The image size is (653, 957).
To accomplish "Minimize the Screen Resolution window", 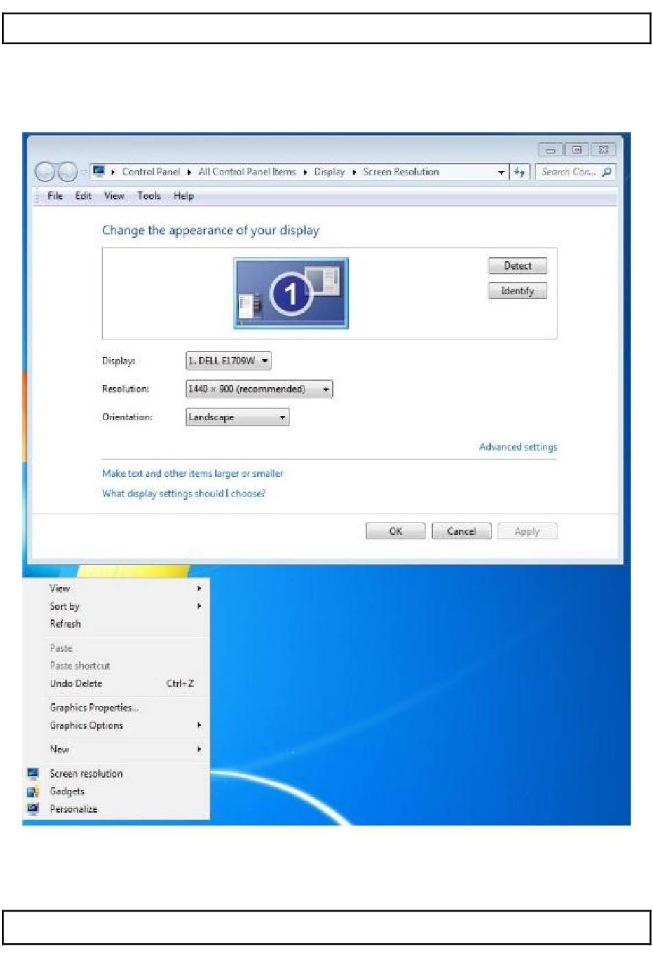I will (551, 150).
